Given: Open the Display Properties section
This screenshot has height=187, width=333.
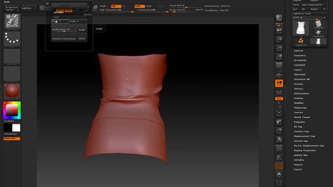Looking at the screenshot, I should [304, 151].
